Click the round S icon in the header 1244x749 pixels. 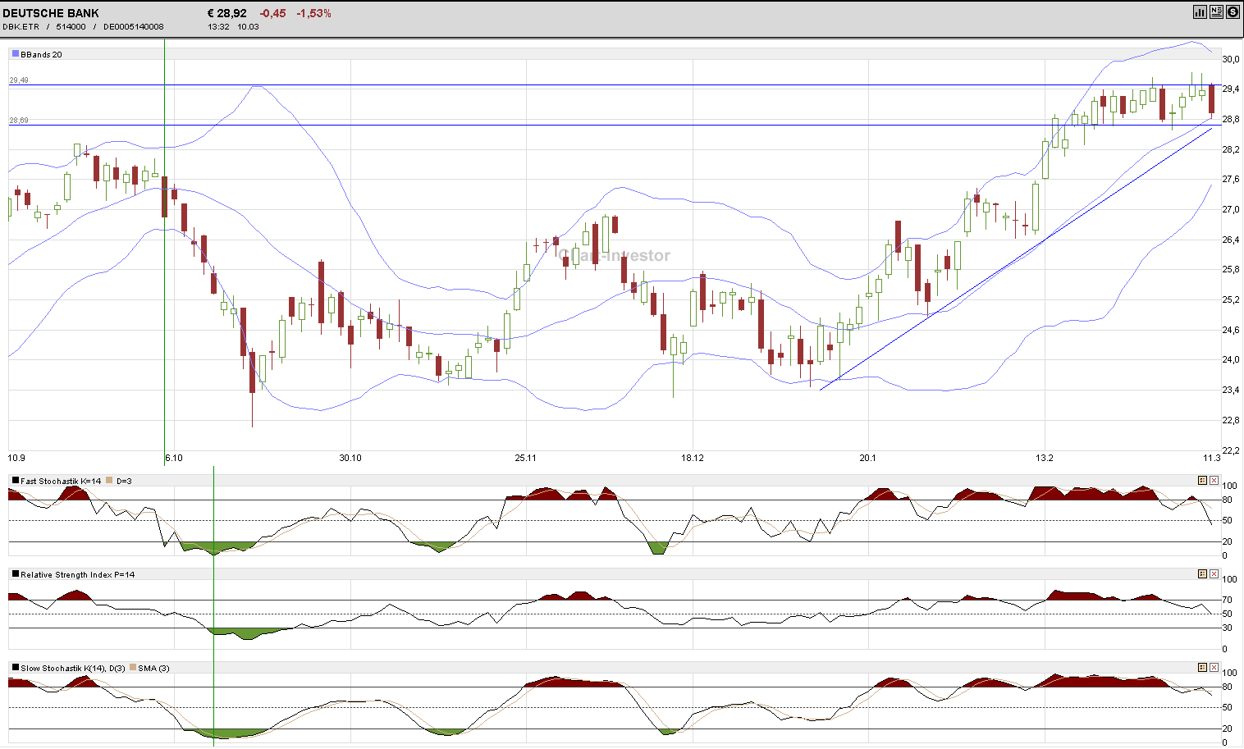1233,11
